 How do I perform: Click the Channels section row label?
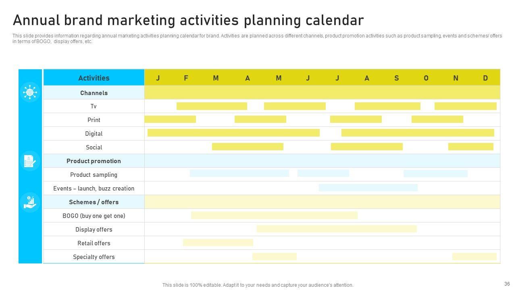click(x=94, y=93)
